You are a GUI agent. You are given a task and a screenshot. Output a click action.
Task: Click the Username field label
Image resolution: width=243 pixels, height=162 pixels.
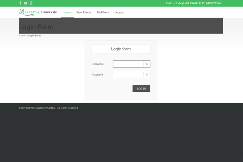pyautogui.click(x=98, y=64)
